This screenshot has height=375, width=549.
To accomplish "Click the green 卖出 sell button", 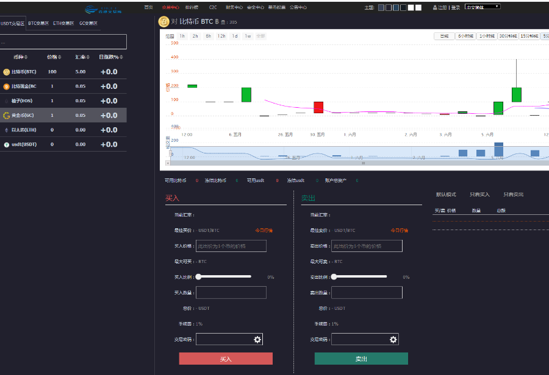I will pos(361,359).
